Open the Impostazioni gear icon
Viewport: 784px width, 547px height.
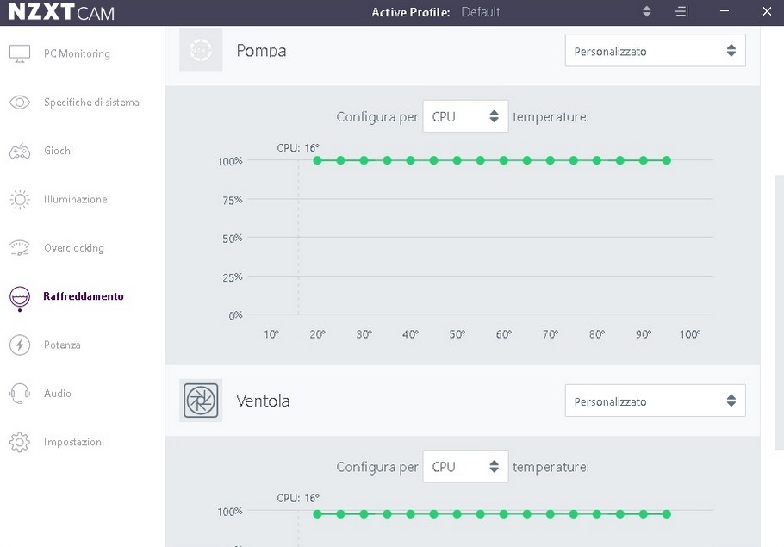point(20,443)
